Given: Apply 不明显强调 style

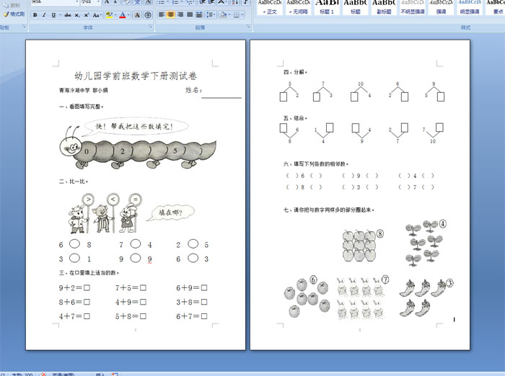Looking at the screenshot, I should [413, 7].
